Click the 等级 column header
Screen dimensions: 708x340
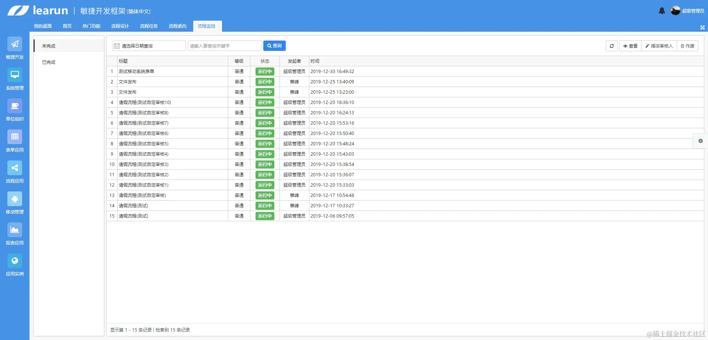point(239,61)
